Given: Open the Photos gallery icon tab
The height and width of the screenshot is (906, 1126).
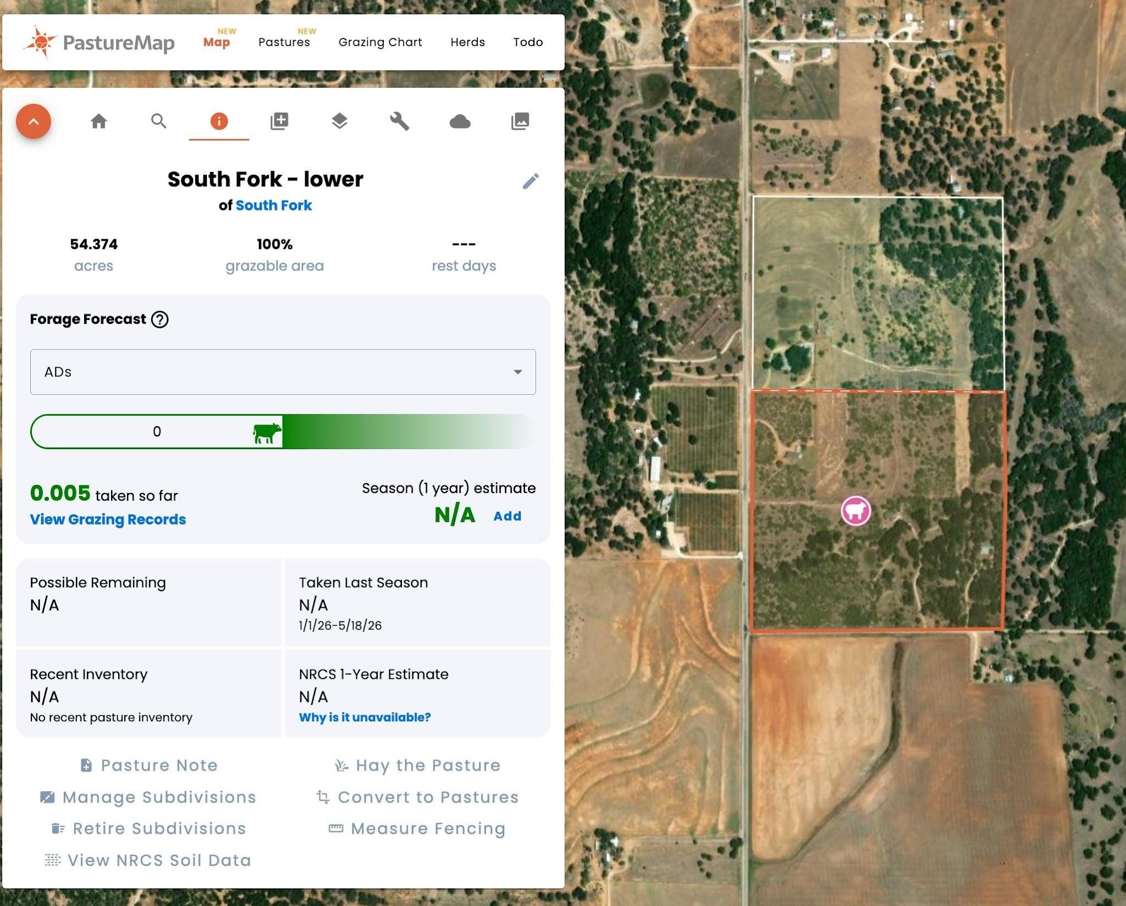Looking at the screenshot, I should (520, 121).
